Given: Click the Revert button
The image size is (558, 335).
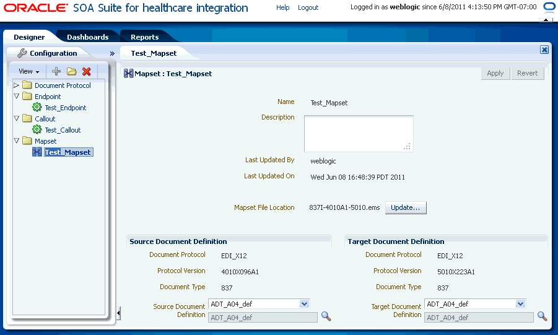Looking at the screenshot, I should (x=528, y=73).
